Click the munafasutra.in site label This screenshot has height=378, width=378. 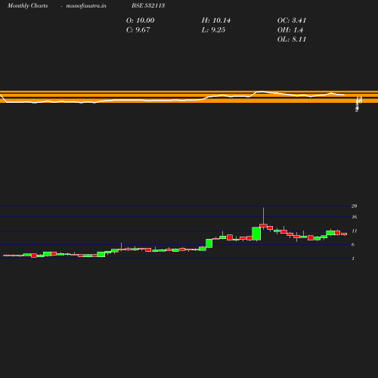tap(86, 5)
